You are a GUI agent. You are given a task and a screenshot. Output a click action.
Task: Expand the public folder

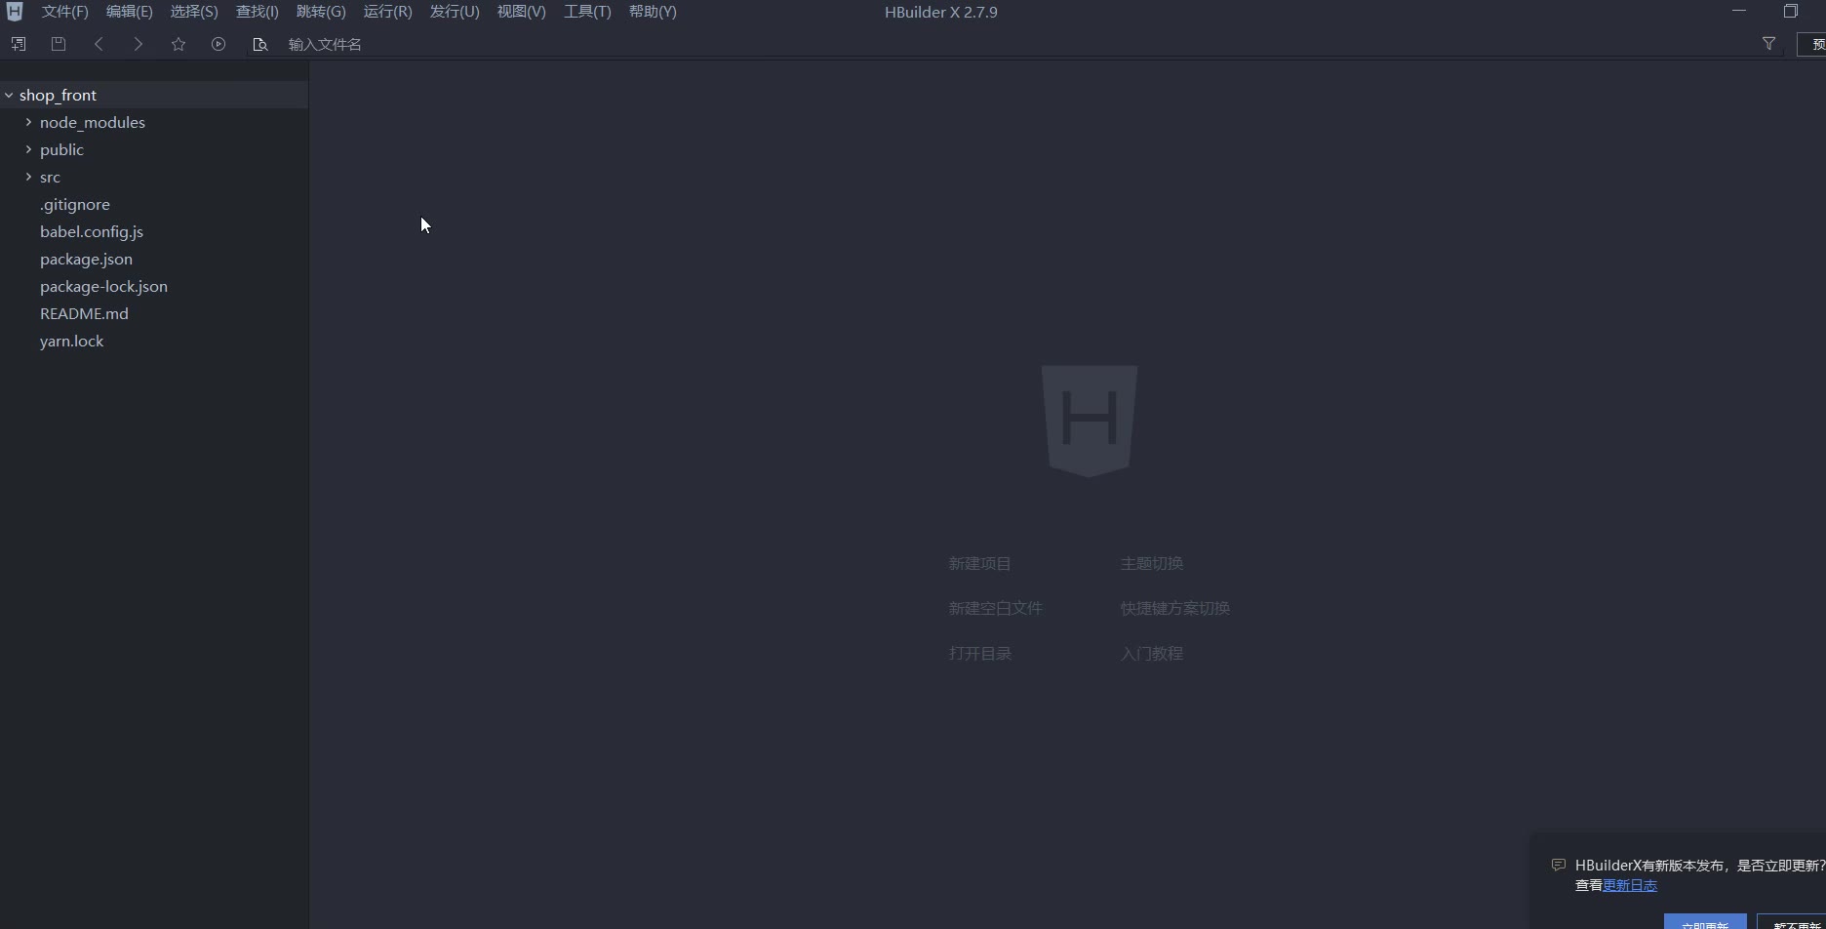click(28, 149)
